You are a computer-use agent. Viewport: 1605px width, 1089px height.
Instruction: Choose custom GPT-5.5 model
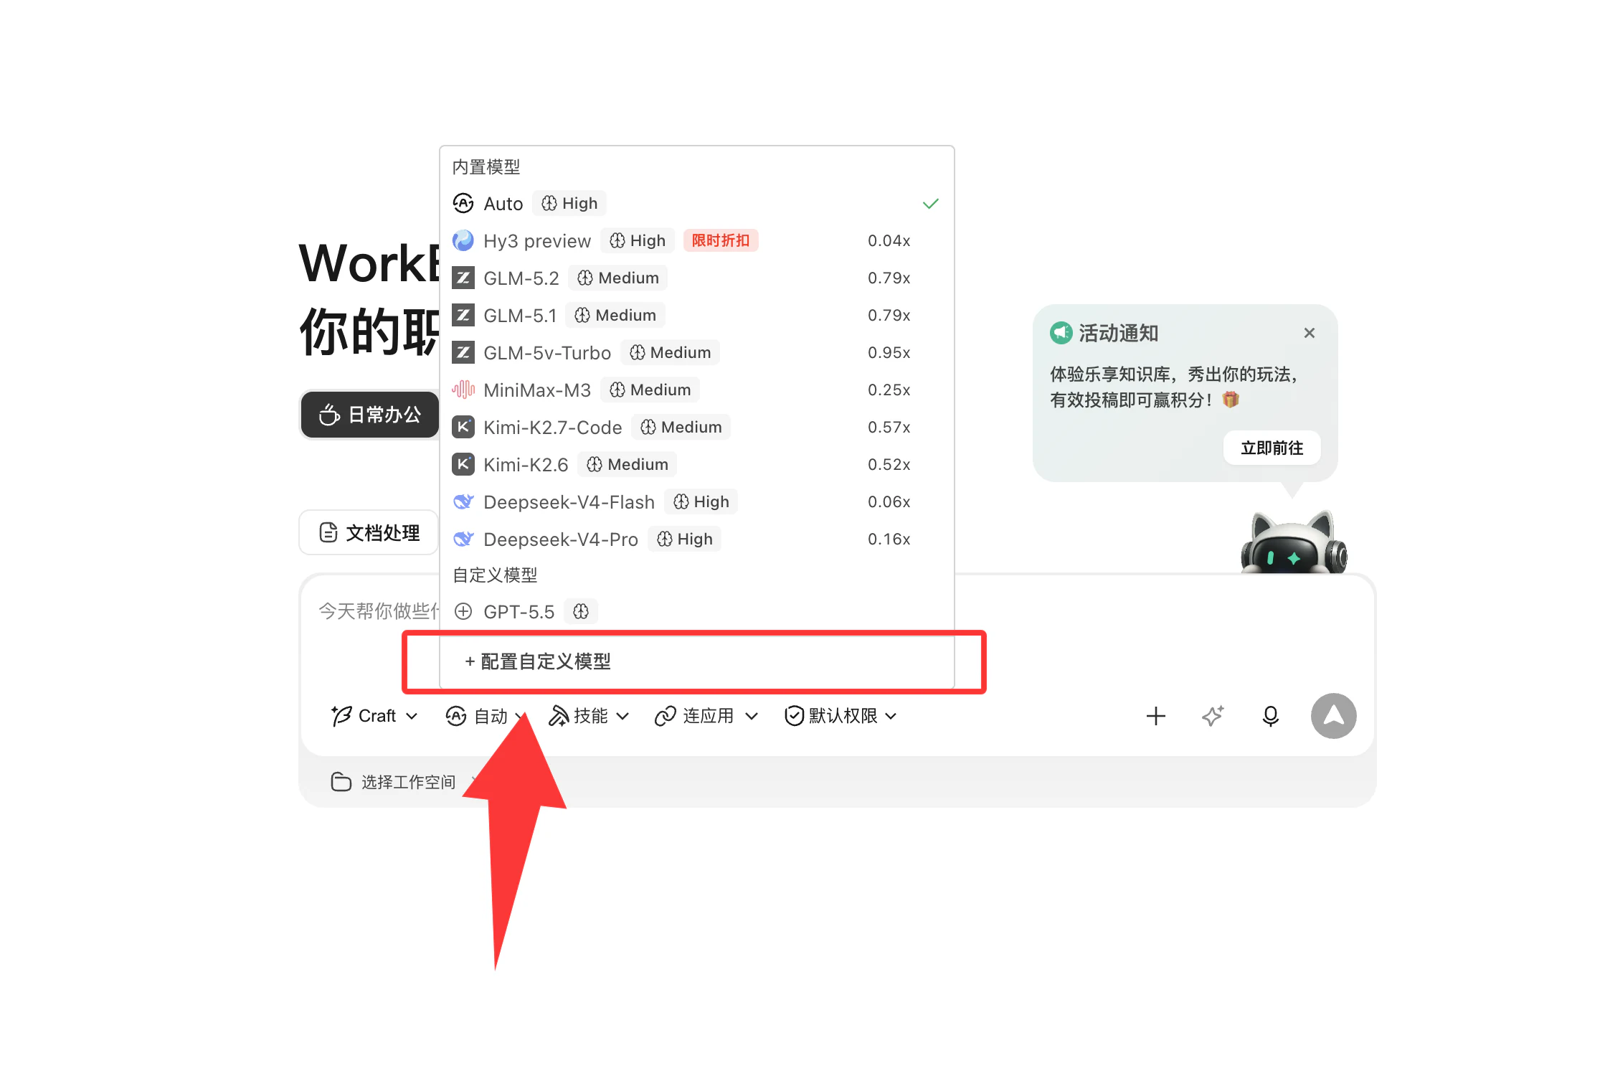click(x=696, y=612)
